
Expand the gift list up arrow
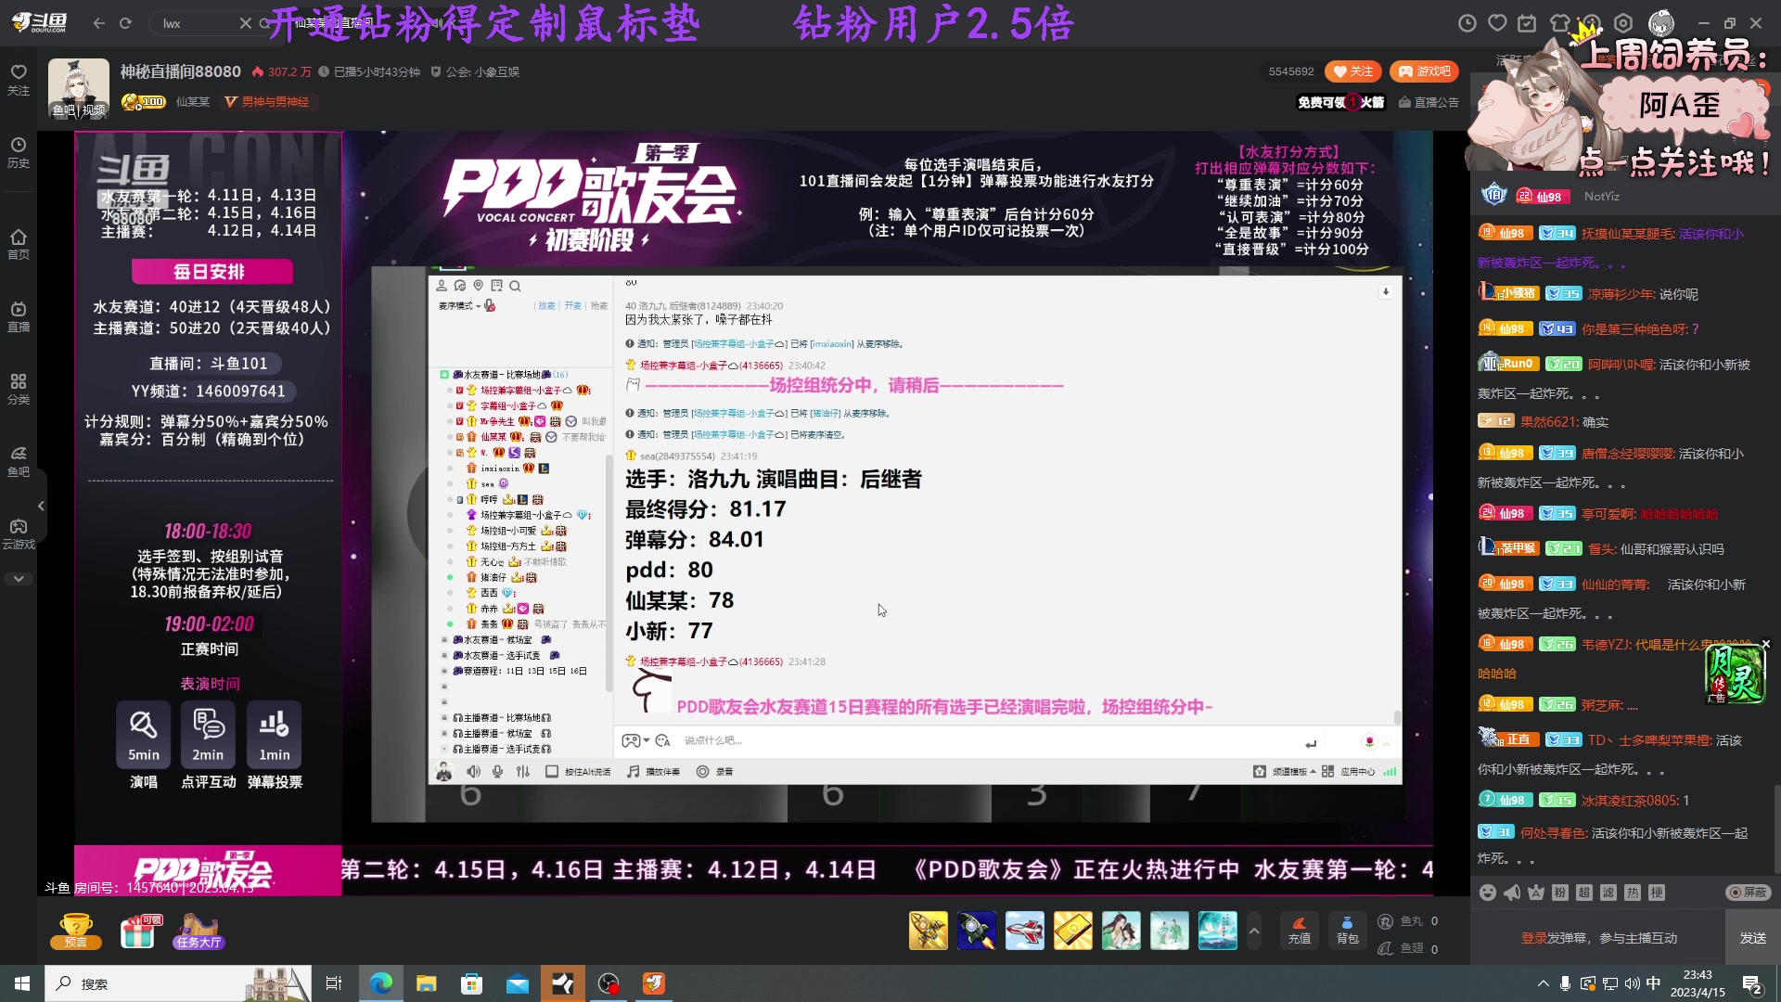coord(1254,931)
